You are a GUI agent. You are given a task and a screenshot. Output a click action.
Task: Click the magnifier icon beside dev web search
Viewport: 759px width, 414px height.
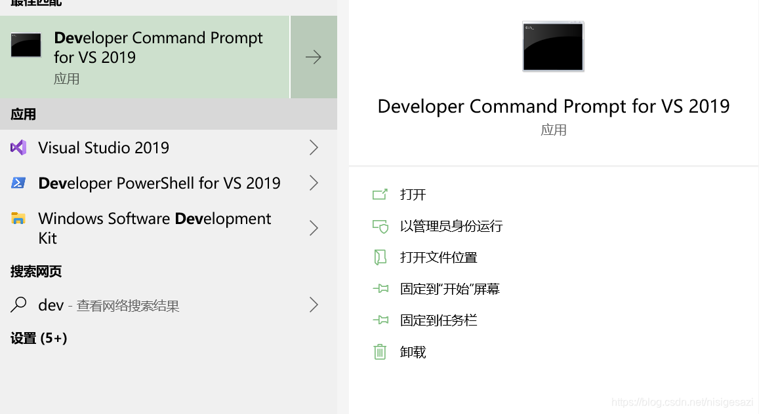pyautogui.click(x=18, y=305)
